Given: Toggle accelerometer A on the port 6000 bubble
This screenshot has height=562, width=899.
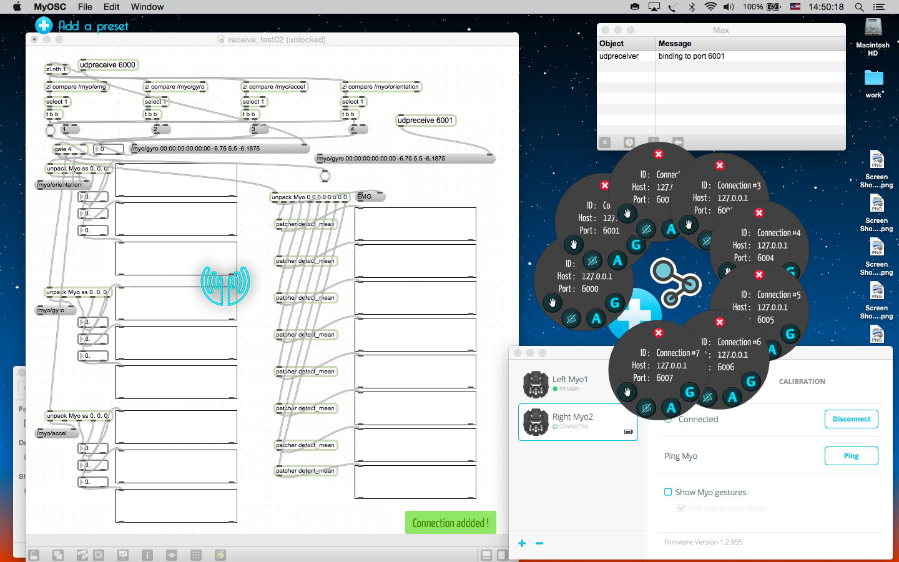Looking at the screenshot, I should click(x=596, y=319).
